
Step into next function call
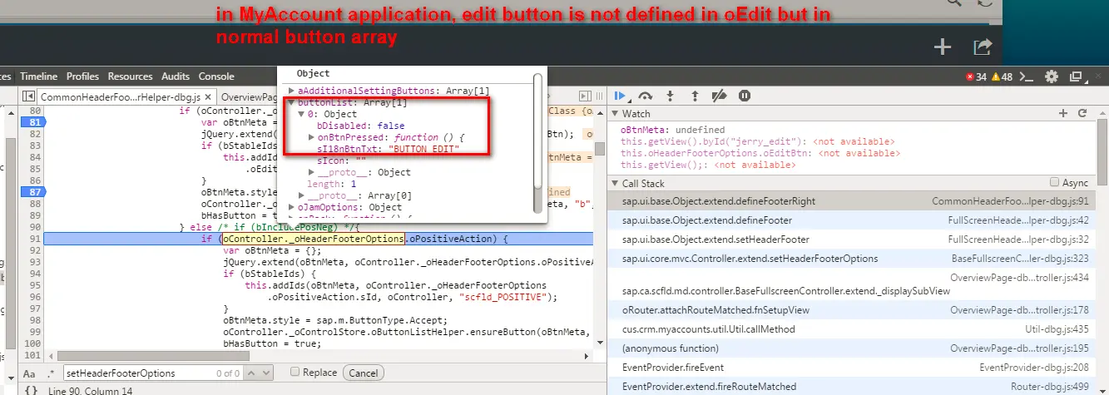tap(671, 96)
